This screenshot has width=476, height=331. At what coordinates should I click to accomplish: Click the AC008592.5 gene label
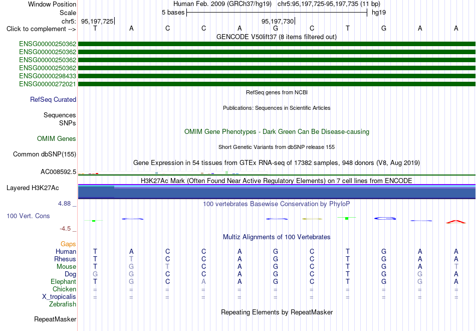click(58, 172)
